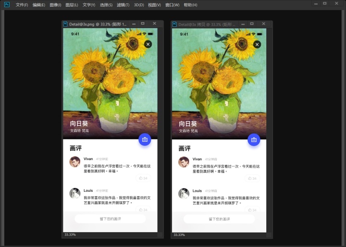Click the PS file icon of Detail@3x.png window

(65, 24)
